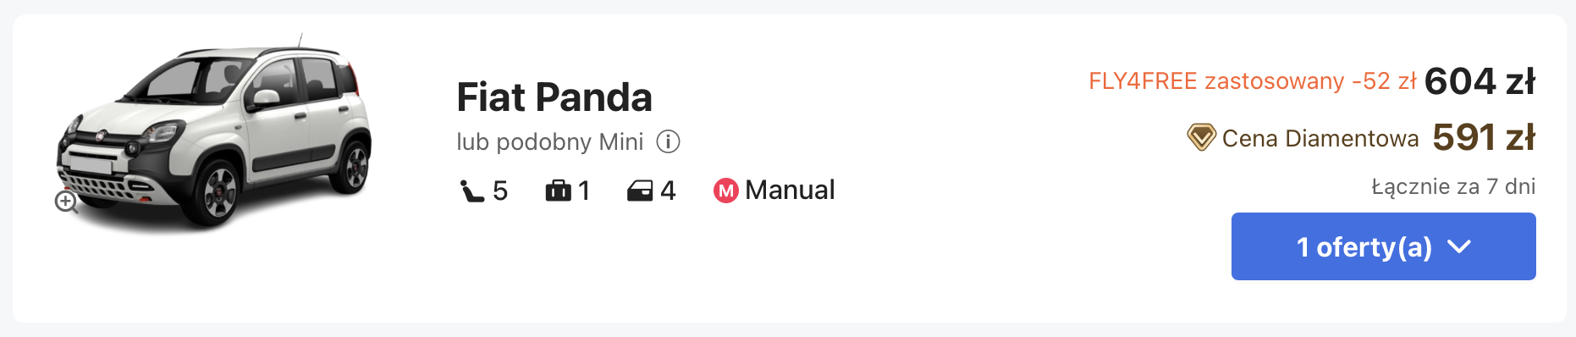Click the 'Manual' transmission label
This screenshot has height=337, width=1576.
(x=790, y=190)
